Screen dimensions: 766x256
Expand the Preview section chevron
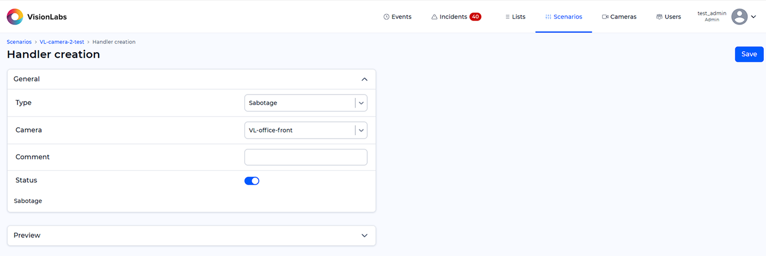tap(364, 235)
